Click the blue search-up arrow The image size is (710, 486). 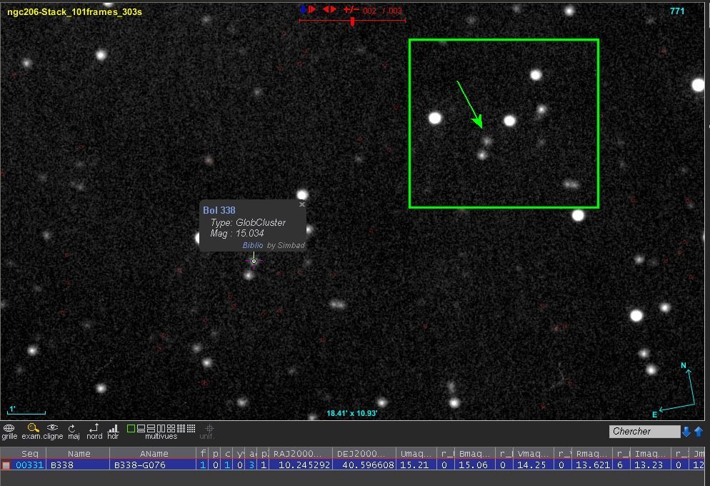(x=699, y=432)
